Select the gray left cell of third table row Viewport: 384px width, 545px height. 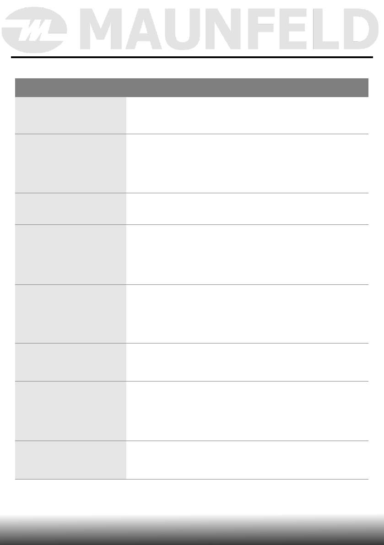coord(70,209)
